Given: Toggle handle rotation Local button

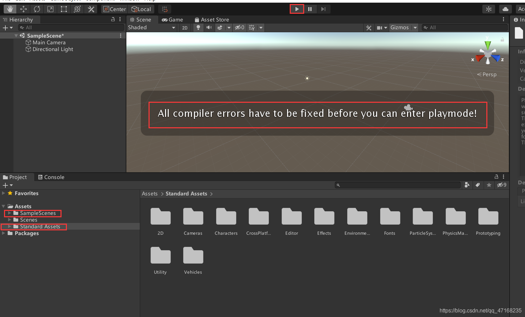Looking at the screenshot, I should pos(141,9).
